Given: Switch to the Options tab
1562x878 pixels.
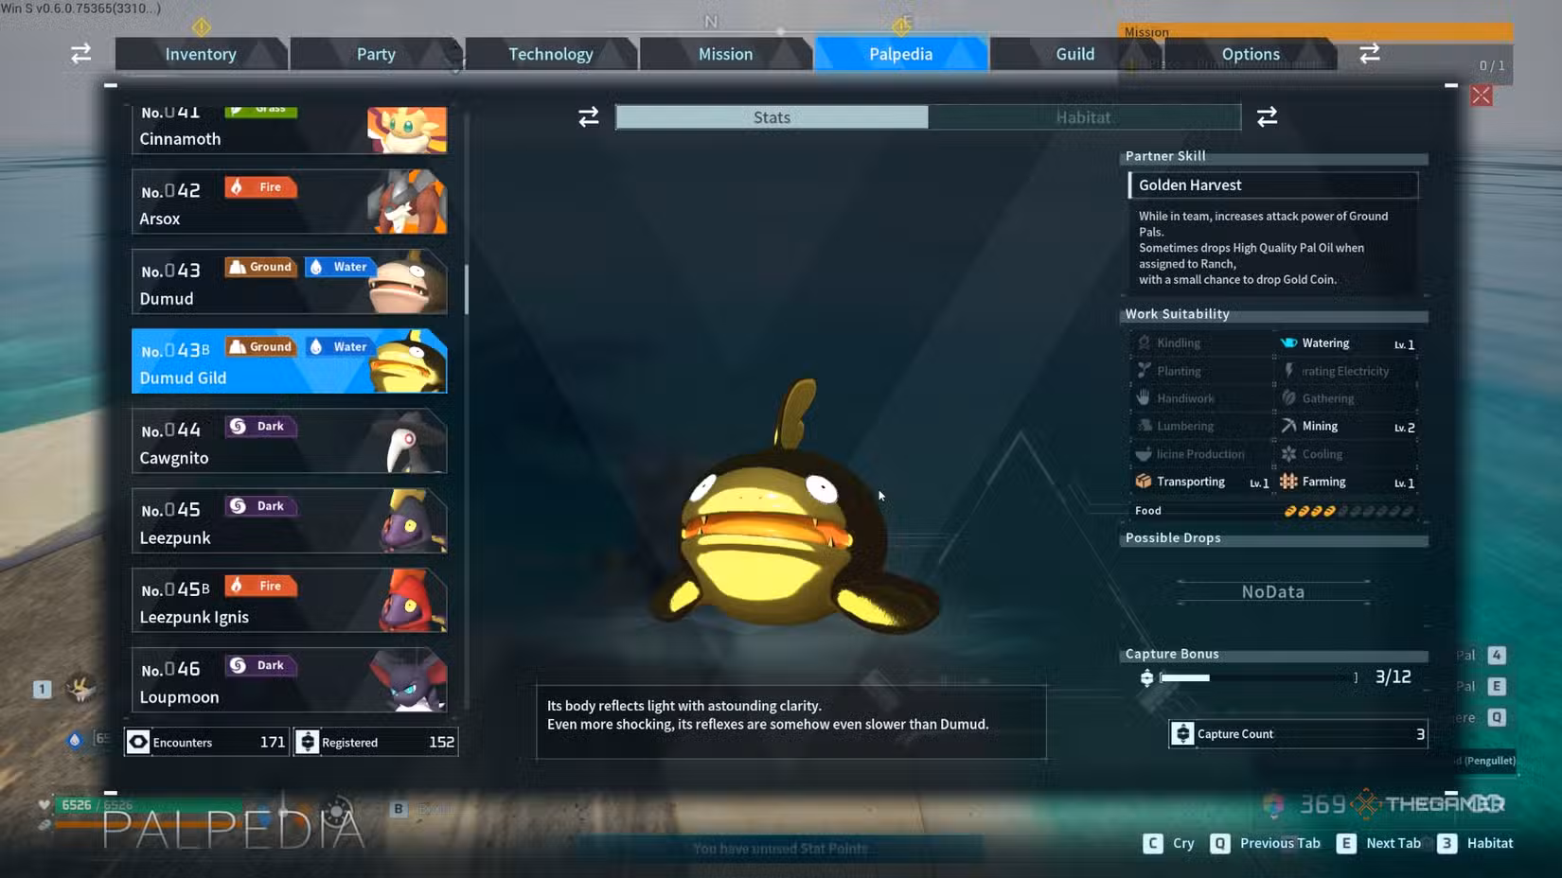Looking at the screenshot, I should click(1251, 54).
